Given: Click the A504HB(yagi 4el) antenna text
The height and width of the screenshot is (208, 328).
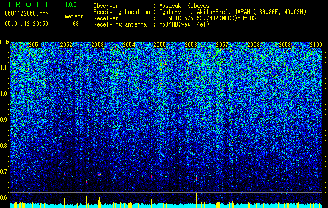Looking at the screenshot, I should click(184, 24).
